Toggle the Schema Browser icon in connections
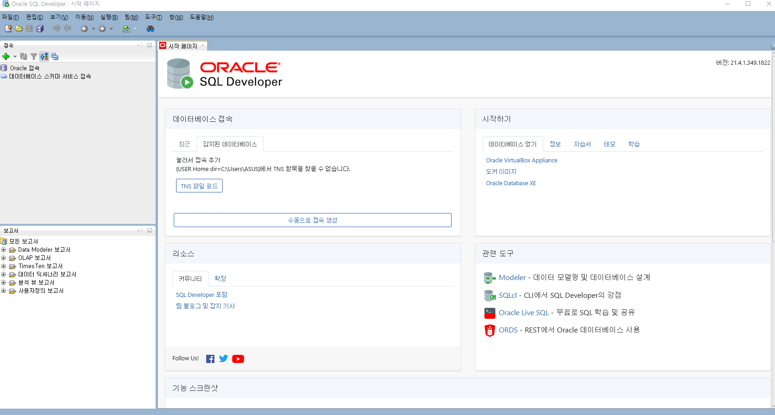 tap(44, 57)
